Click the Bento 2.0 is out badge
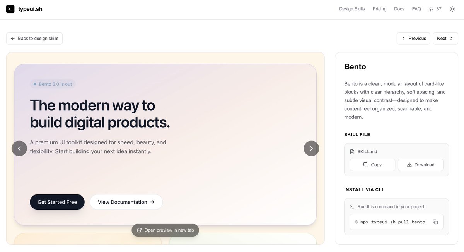The height and width of the screenshot is (252, 464). [x=53, y=84]
